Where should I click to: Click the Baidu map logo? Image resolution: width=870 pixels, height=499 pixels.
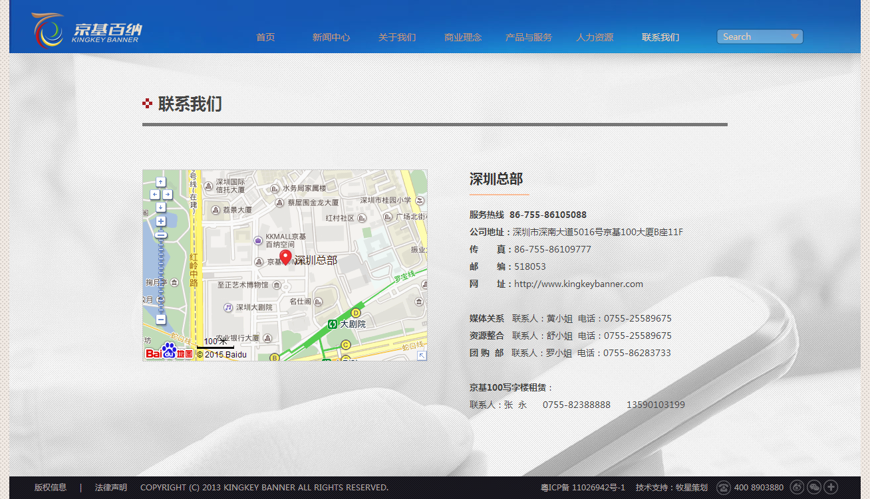click(170, 351)
